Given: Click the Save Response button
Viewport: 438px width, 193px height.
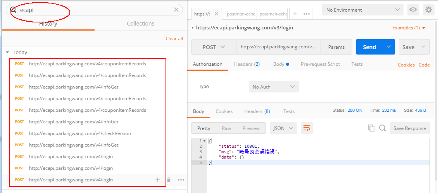Looking at the screenshot, I should coord(409,128).
